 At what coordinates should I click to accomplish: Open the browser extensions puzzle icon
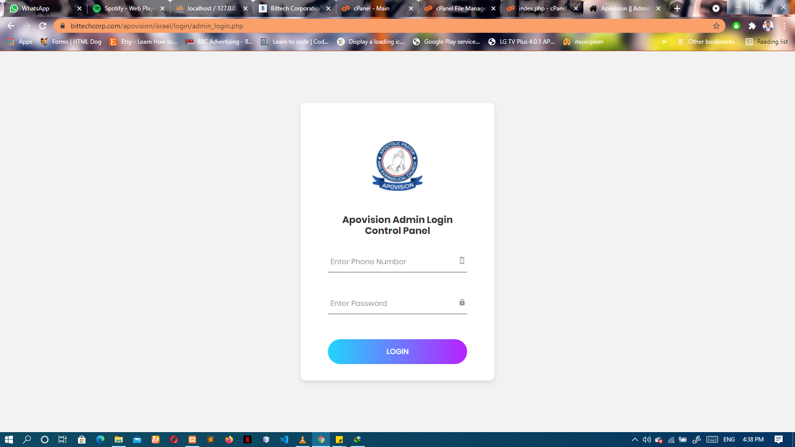coord(753,26)
